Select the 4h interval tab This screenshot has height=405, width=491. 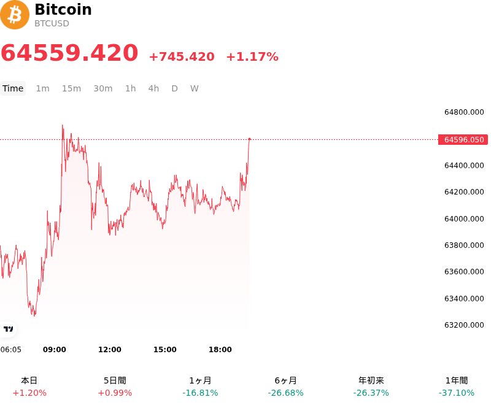coord(154,88)
